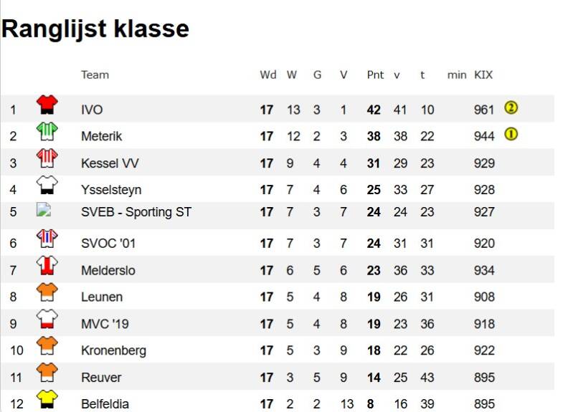
Task: Click the Wd column header
Action: coord(267,75)
